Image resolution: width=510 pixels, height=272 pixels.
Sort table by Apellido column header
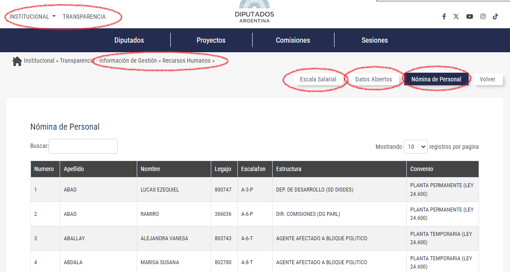point(74,169)
